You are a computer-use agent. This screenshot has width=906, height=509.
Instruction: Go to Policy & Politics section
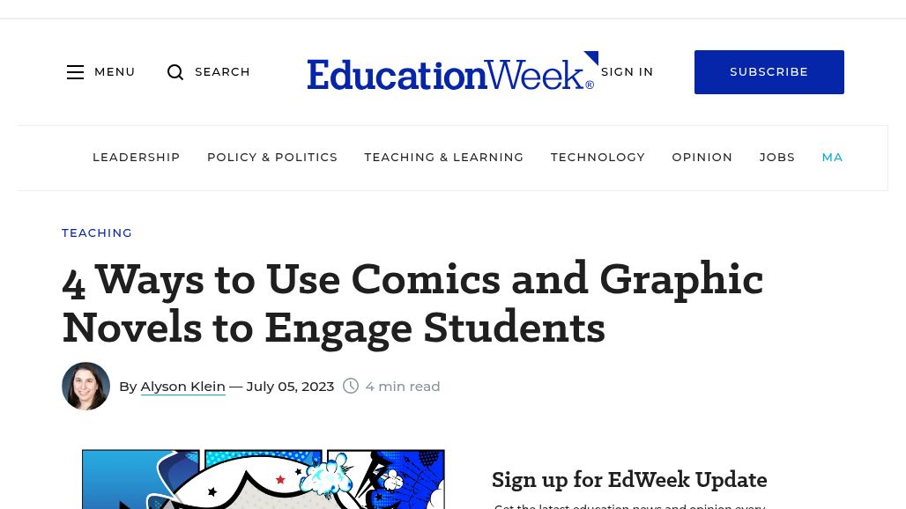[x=271, y=158]
